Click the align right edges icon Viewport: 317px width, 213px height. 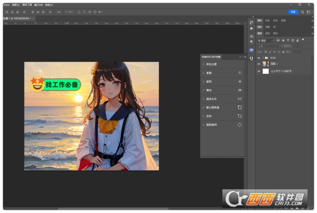[x=18, y=12]
